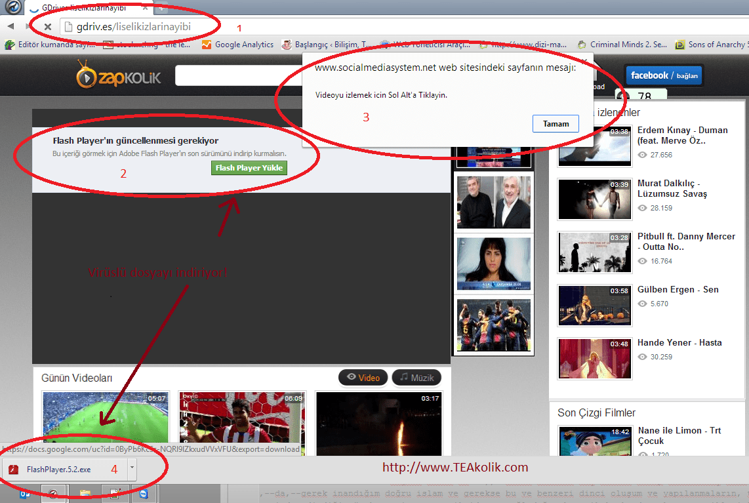Open the Murat Dalkılıç Lüzumsuz Savaş thumbnail

tap(595, 199)
